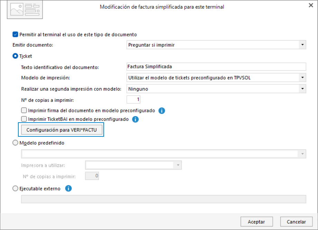This screenshot has width=318, height=230.
Task: Click the Nº de copias a imprimir field under Ticket
Action: (x=133, y=99)
